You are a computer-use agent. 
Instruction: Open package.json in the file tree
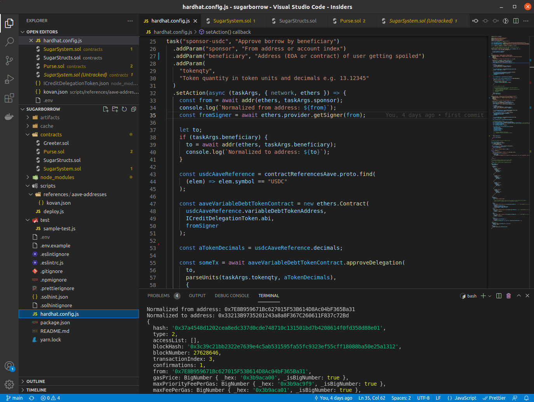tap(55, 322)
